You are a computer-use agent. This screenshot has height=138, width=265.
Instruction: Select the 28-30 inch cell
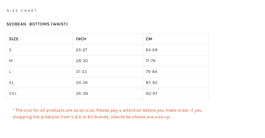tap(82, 61)
